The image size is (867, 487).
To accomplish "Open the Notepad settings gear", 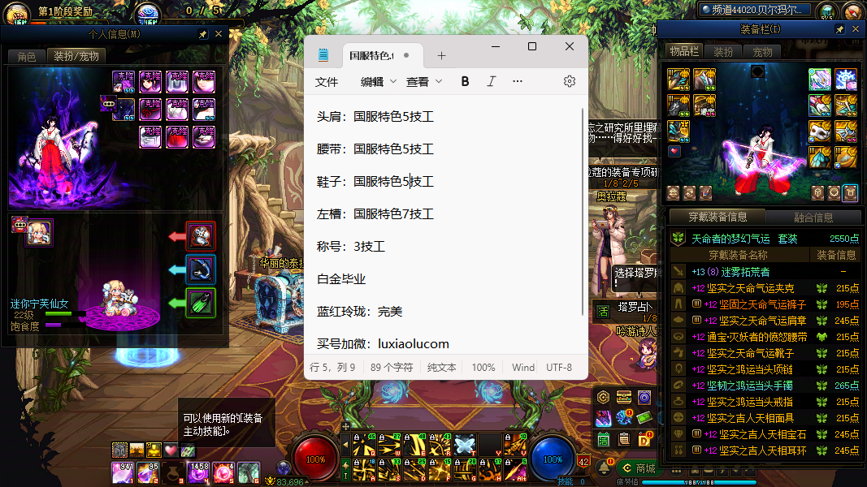I will [570, 81].
